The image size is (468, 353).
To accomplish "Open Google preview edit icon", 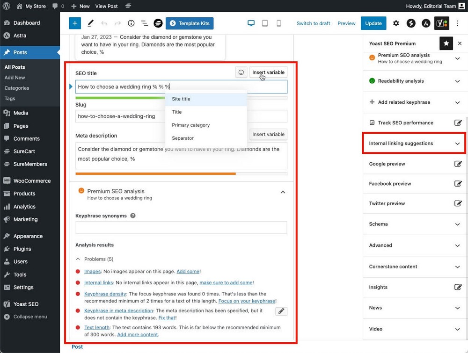I will [x=458, y=164].
